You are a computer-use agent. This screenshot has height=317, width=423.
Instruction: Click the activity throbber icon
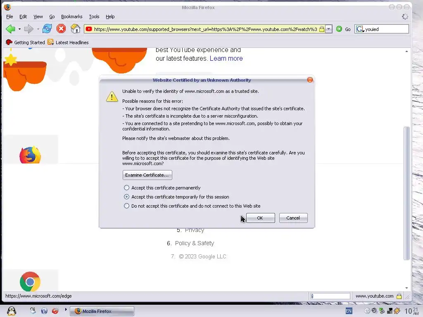click(405, 17)
